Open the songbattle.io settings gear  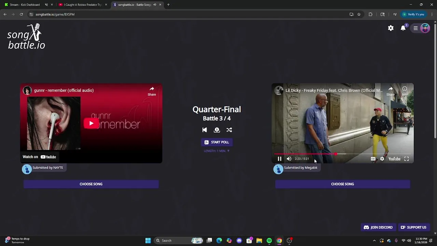[x=391, y=28]
